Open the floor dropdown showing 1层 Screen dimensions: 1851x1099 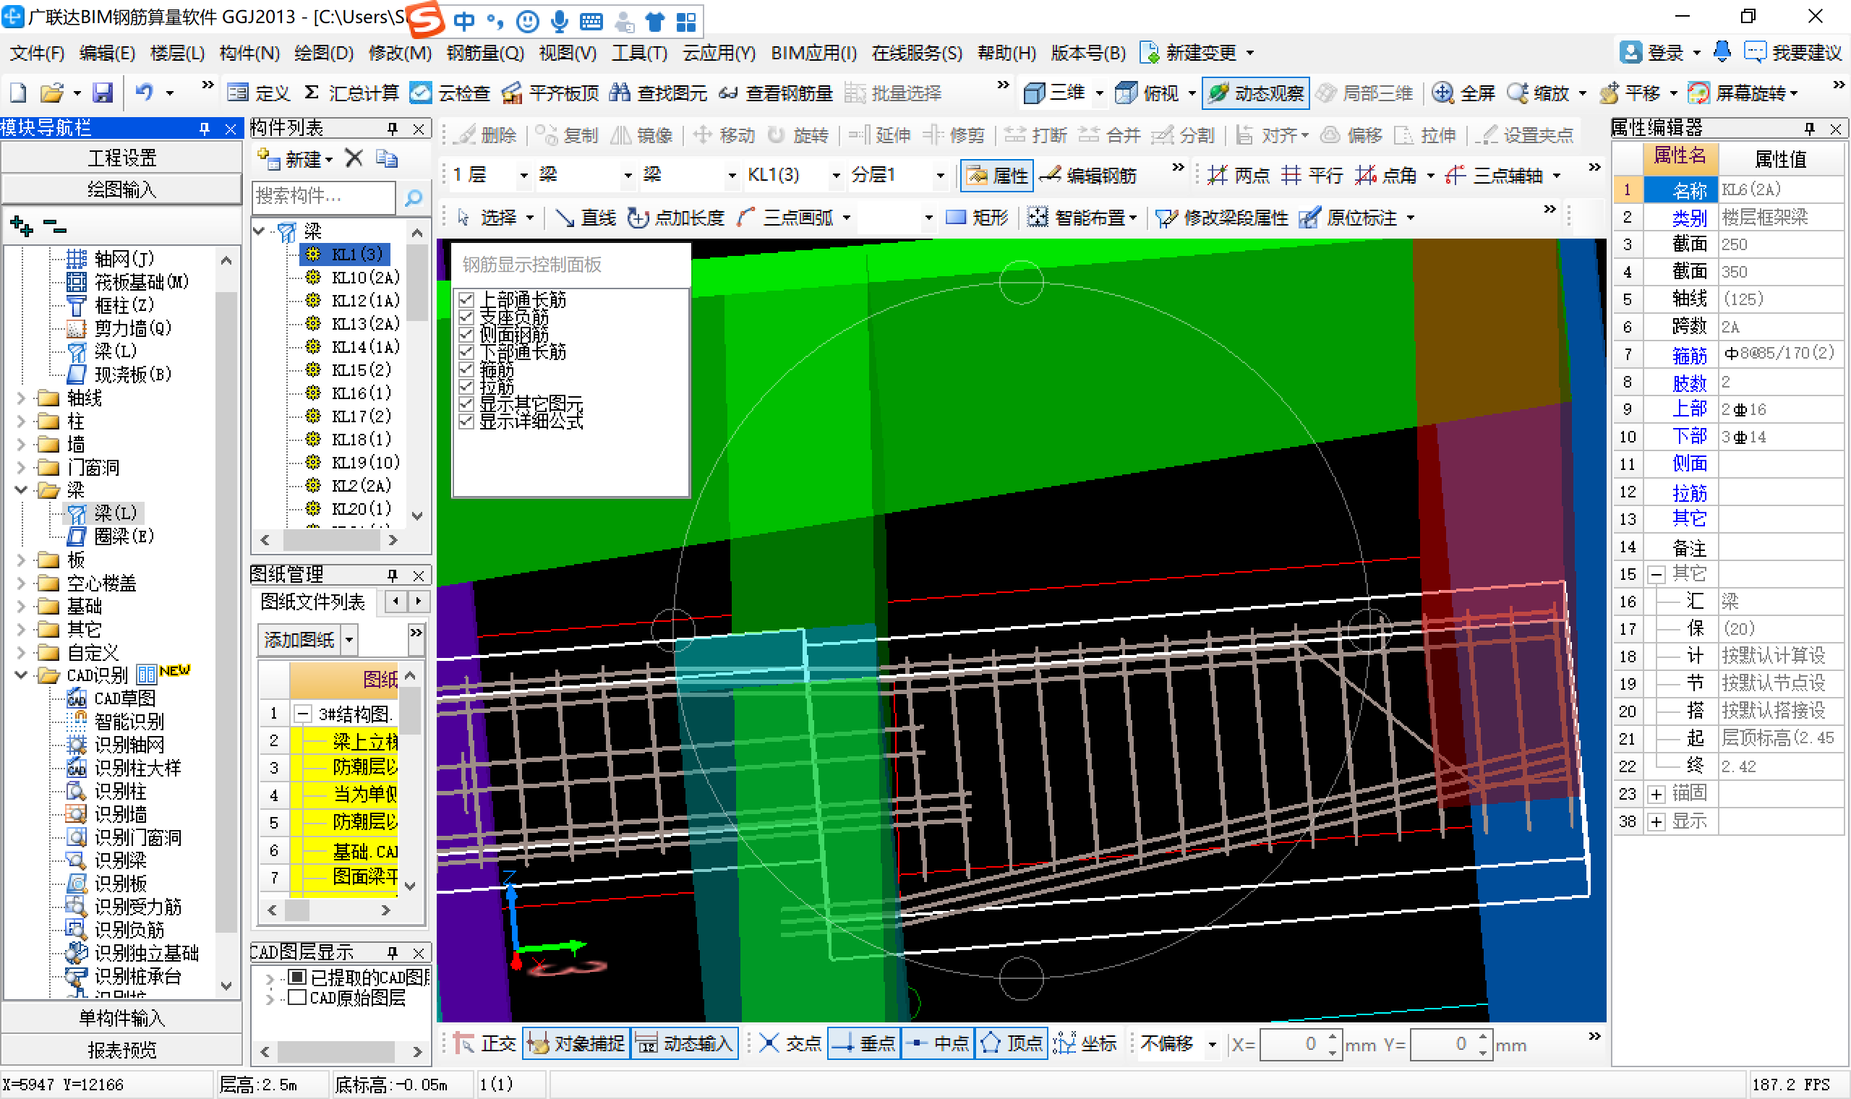523,176
